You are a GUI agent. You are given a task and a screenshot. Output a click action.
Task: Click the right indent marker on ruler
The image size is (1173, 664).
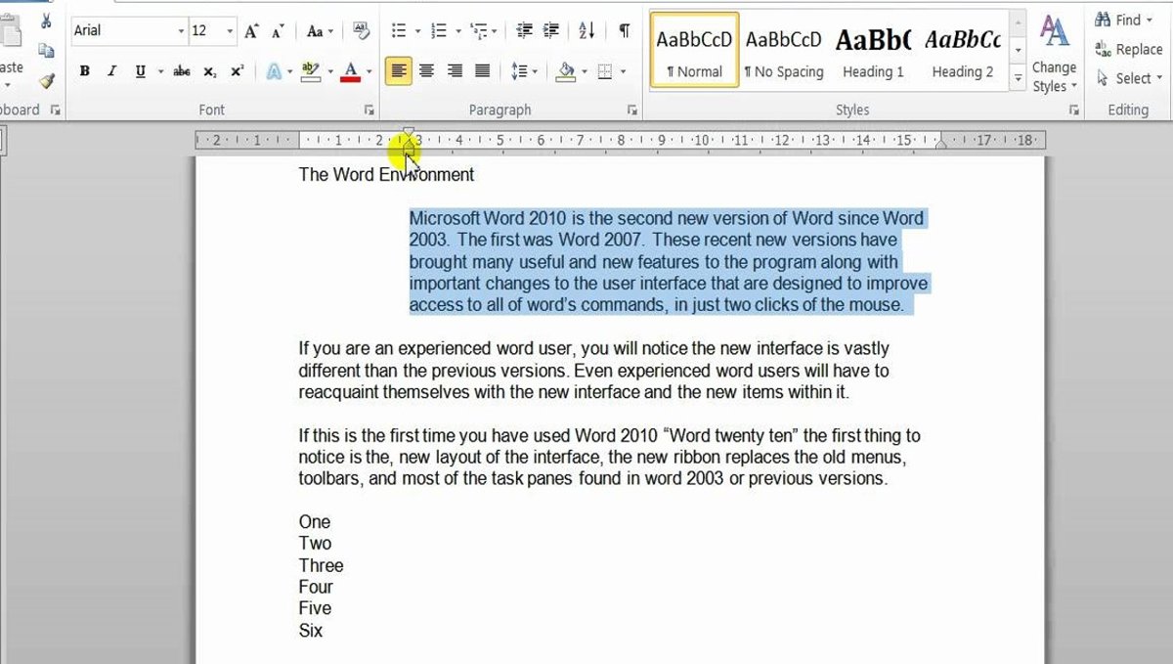(x=941, y=143)
